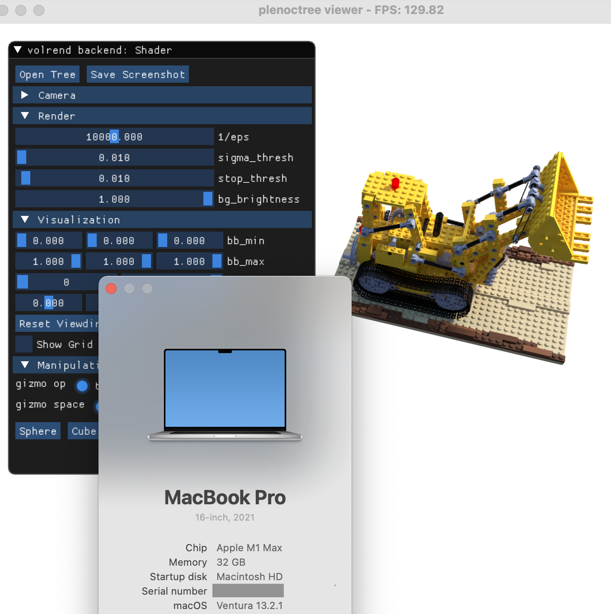Collapse the Manipulation section
Screen dimensions: 611x614
pos(56,365)
